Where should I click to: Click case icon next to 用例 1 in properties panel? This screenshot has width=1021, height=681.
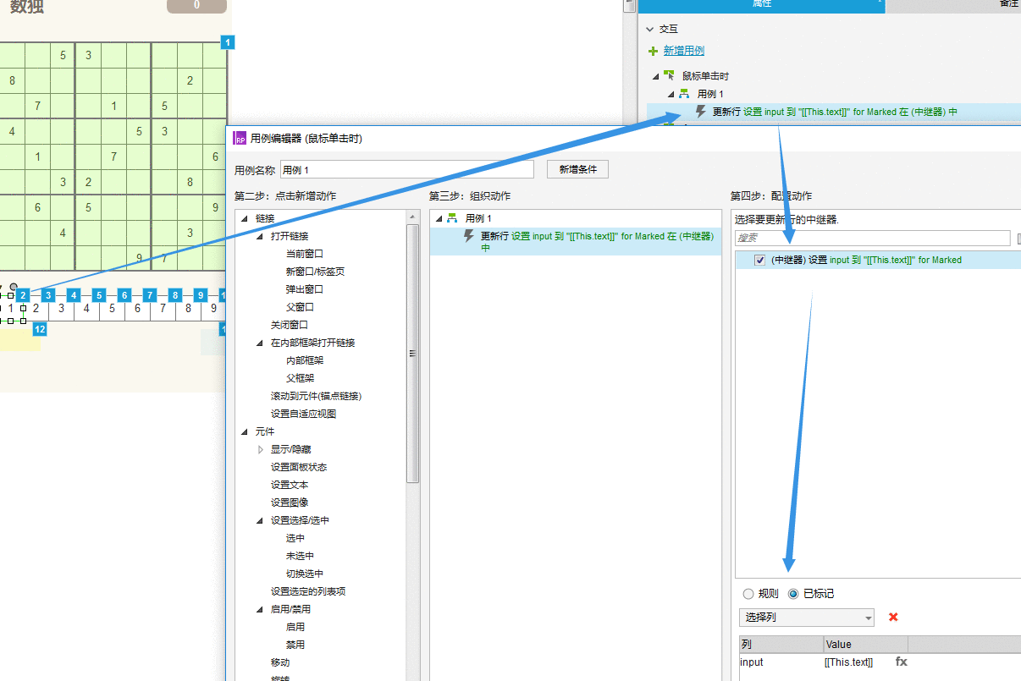[x=684, y=94]
